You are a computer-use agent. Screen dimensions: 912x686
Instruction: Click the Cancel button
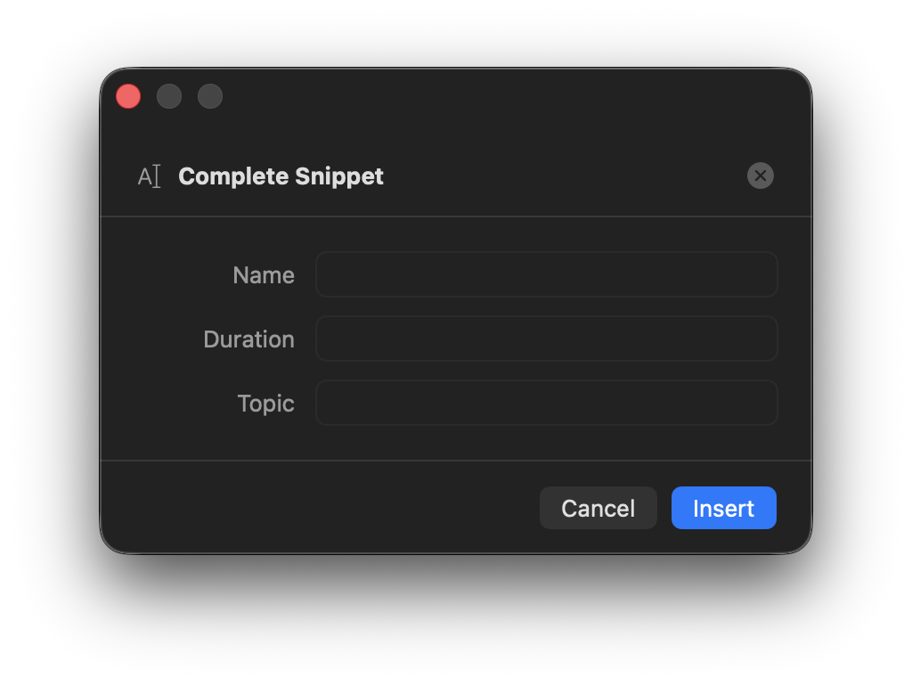tap(598, 508)
